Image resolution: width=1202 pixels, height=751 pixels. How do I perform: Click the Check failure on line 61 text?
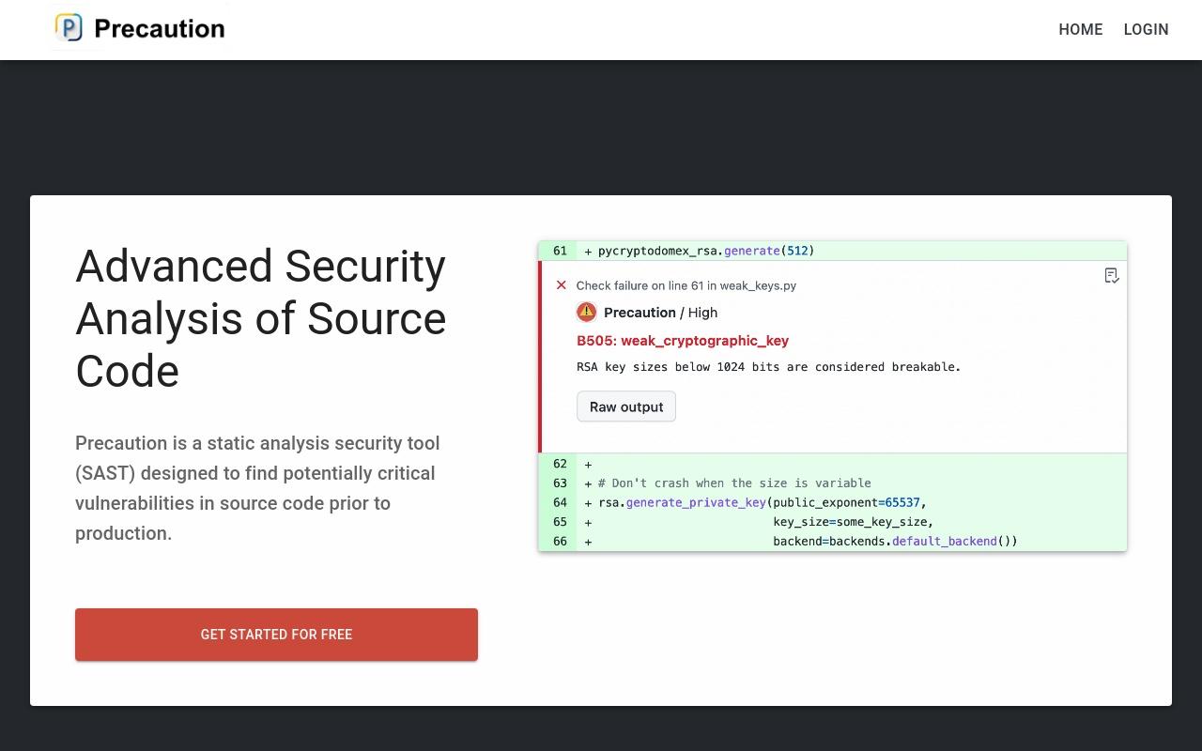pos(686,285)
